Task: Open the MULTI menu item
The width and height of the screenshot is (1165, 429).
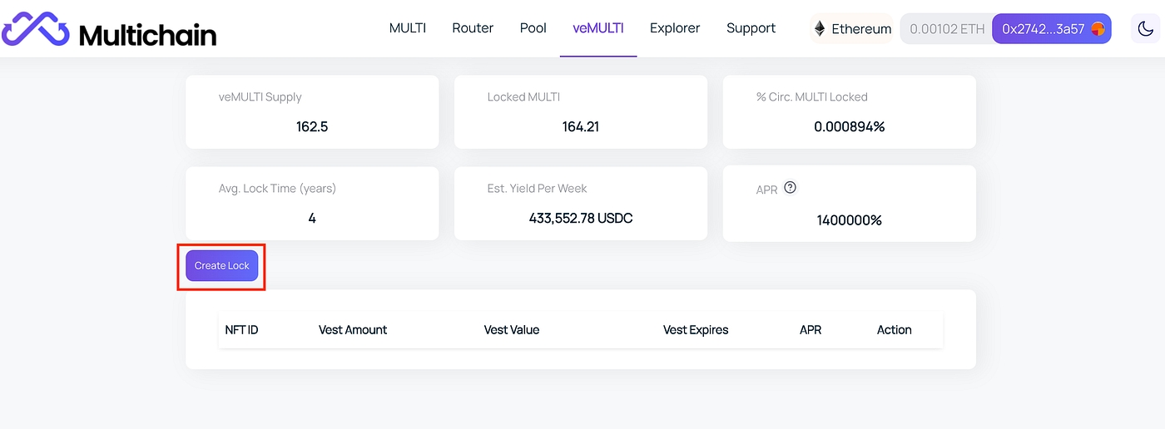Action: coord(407,28)
